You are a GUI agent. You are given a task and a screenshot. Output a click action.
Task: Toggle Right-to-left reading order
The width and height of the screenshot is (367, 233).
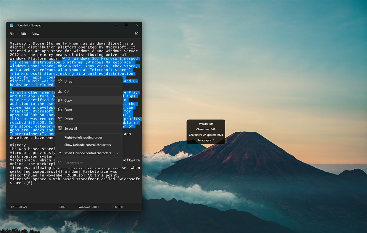click(84, 137)
